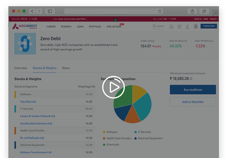Select the Stocks & Weights tab
Image resolution: width=227 pixels, height=158 pixels.
[45, 68]
